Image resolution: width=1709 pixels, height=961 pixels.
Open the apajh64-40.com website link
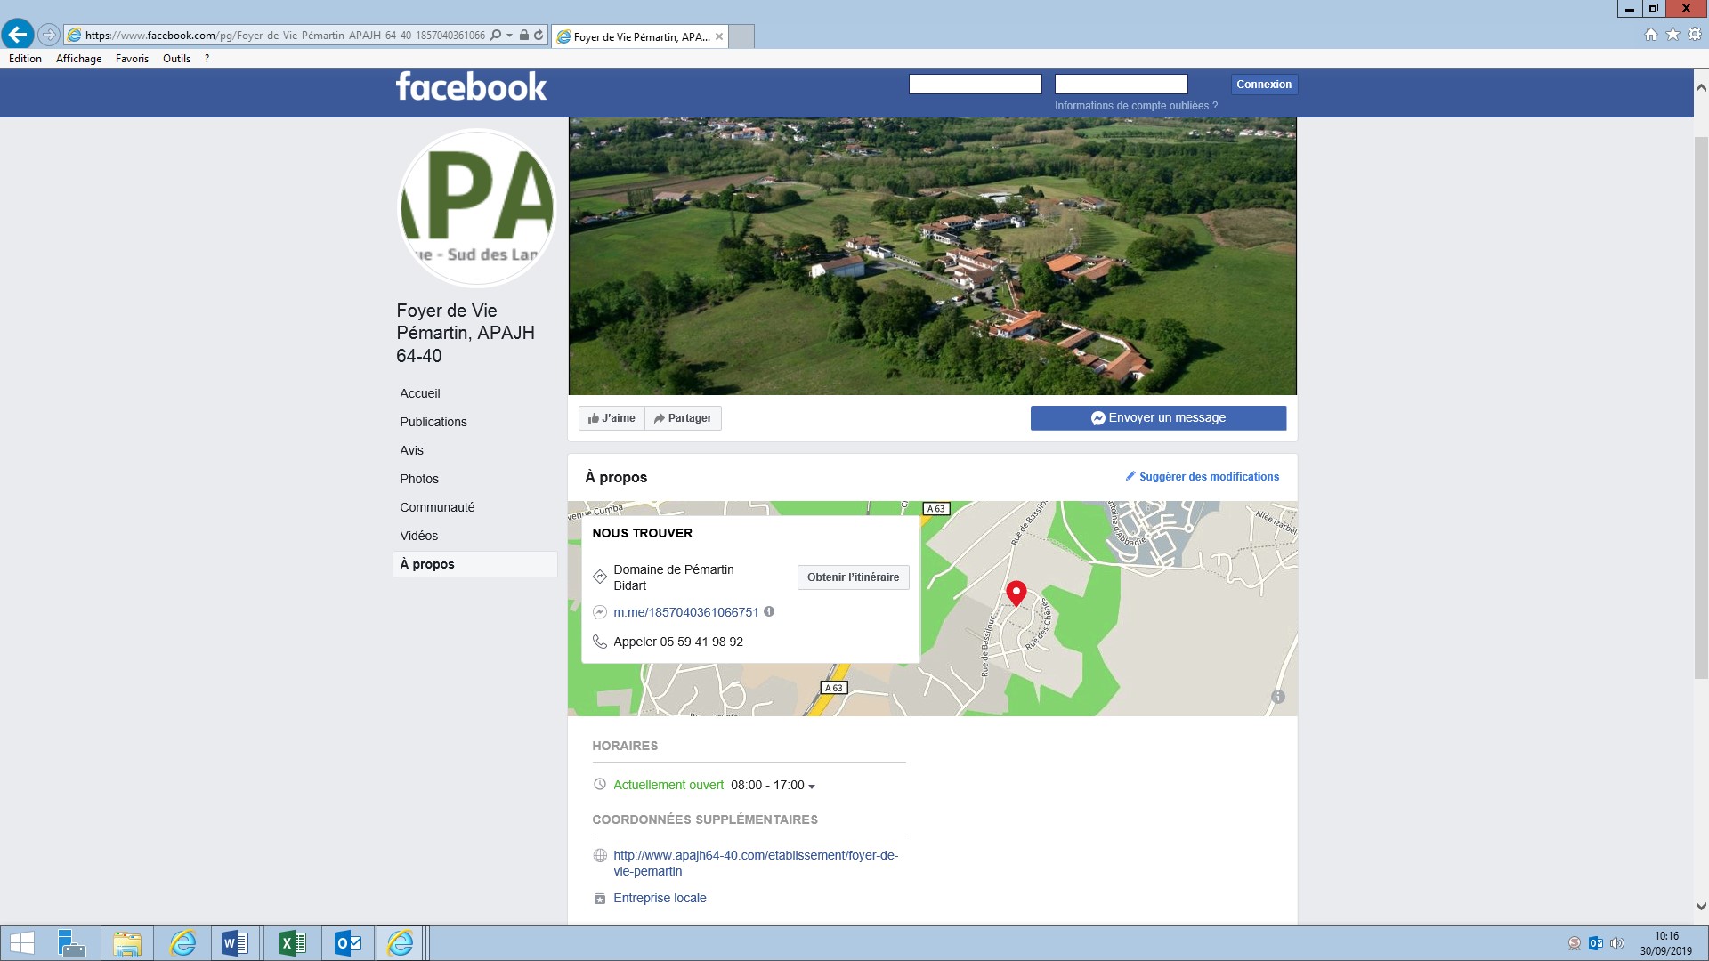pos(756,863)
